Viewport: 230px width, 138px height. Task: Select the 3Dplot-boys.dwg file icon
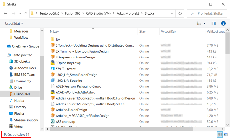[x=52, y=63]
